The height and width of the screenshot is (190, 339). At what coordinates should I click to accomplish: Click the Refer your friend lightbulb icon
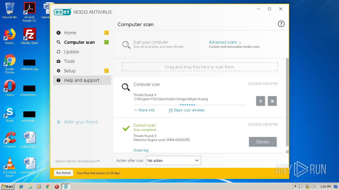(x=59, y=122)
